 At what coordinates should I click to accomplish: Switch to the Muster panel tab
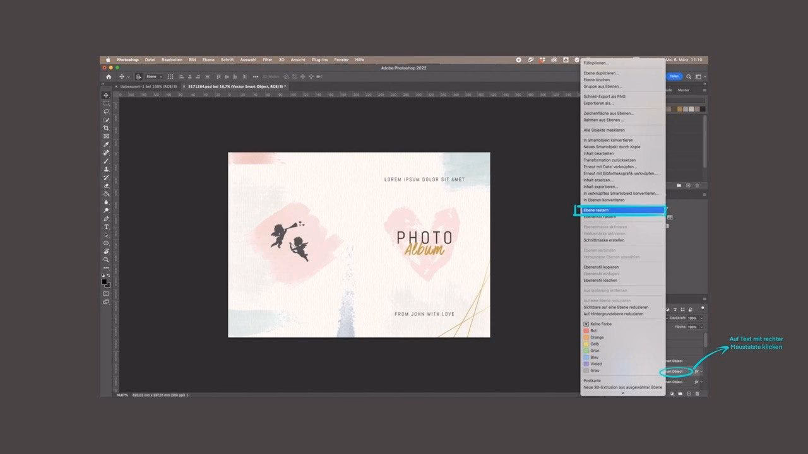pos(684,90)
